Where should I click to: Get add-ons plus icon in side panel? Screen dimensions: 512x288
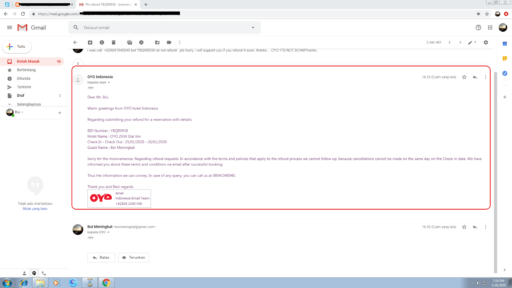(x=505, y=97)
